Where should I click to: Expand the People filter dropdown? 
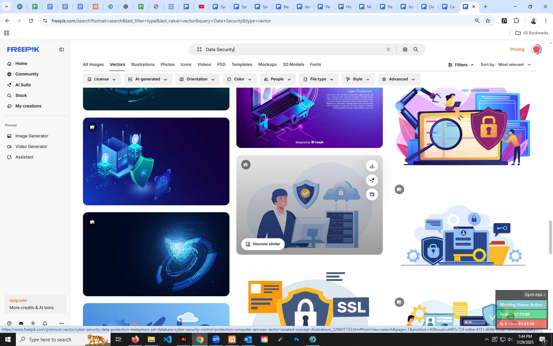[277, 79]
